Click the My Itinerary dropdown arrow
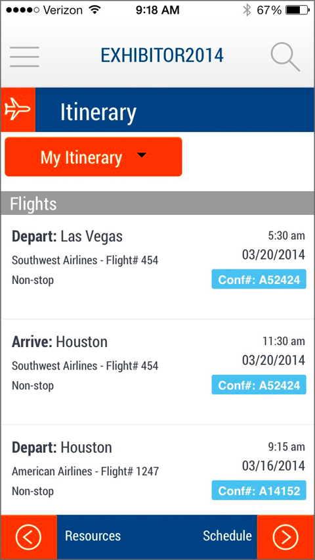The image size is (315, 560). coord(142,155)
